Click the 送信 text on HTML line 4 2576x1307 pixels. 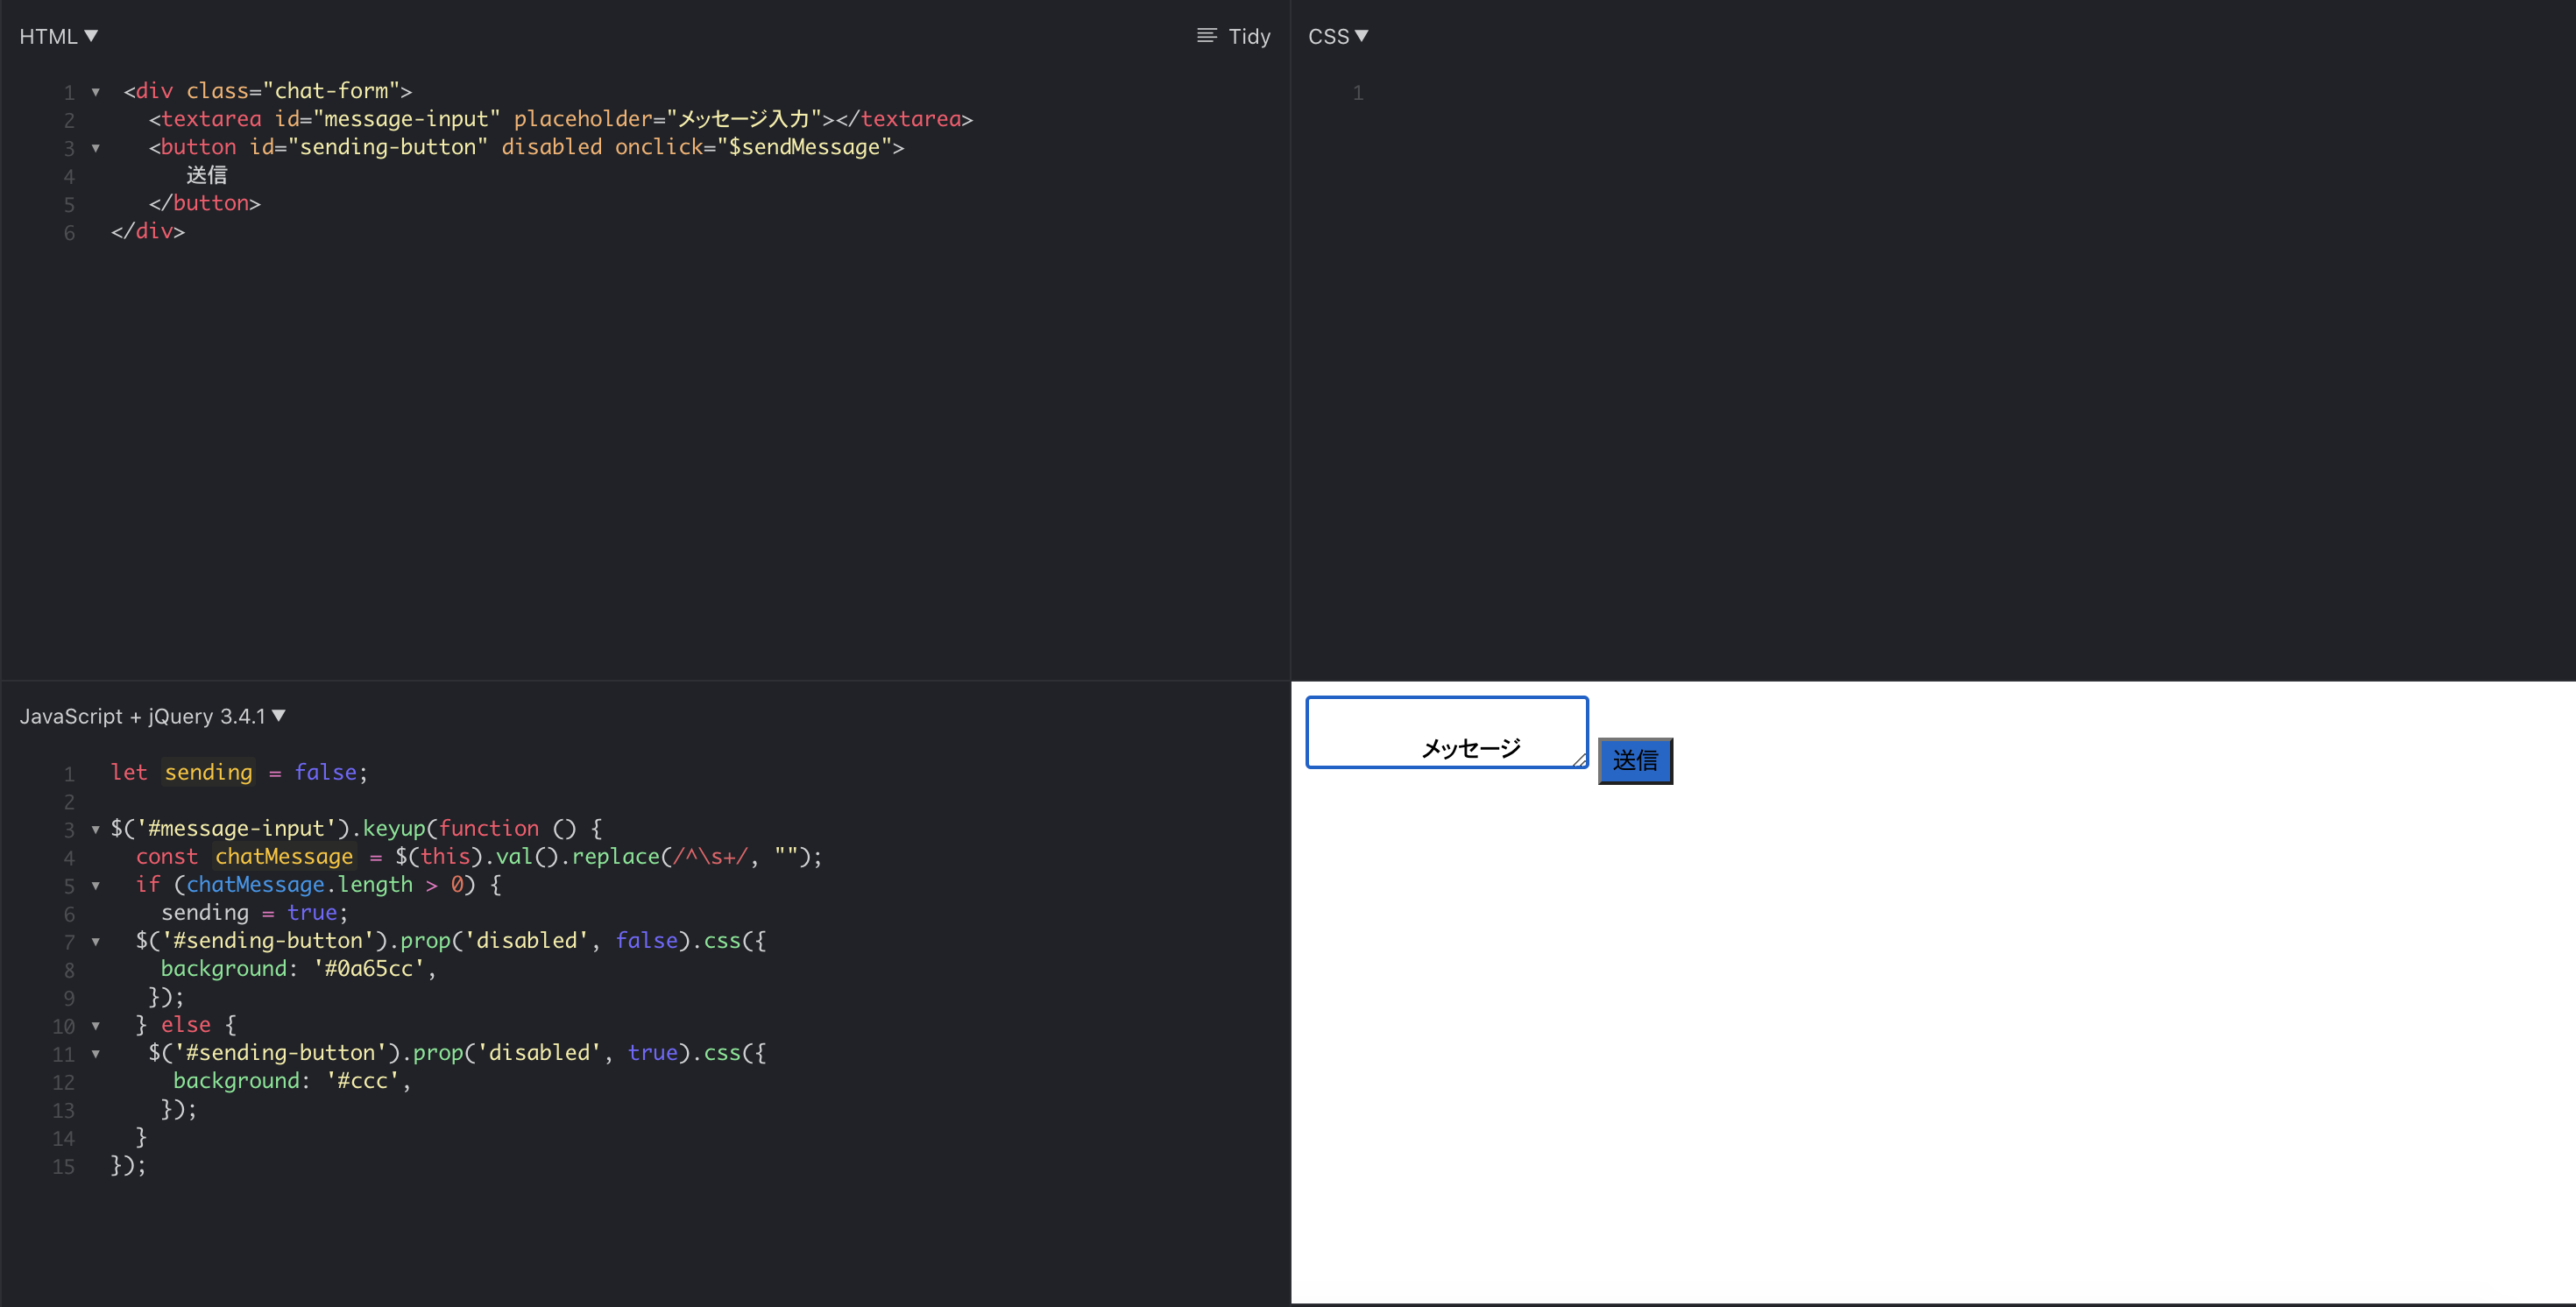click(206, 175)
